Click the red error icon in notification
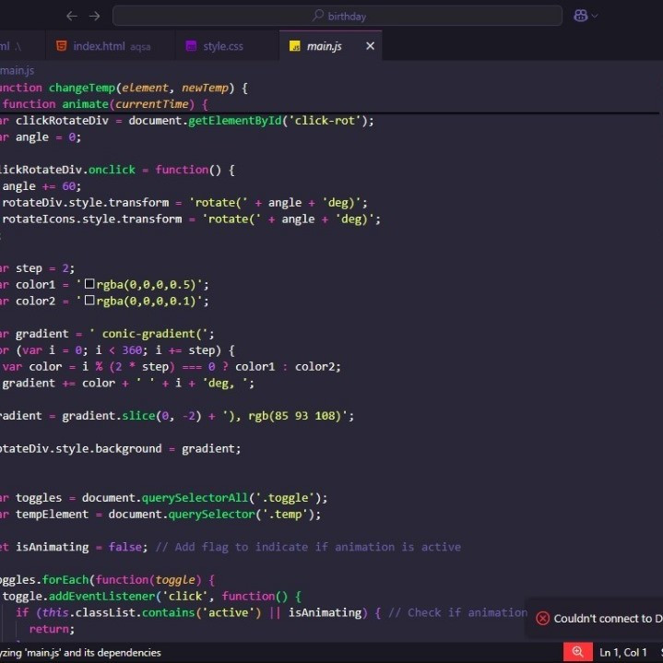The height and width of the screenshot is (663, 663). coord(542,619)
